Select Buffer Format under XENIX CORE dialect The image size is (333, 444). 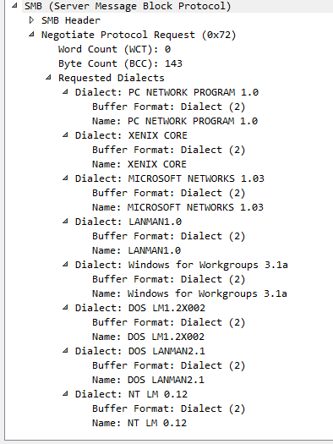tap(169, 150)
